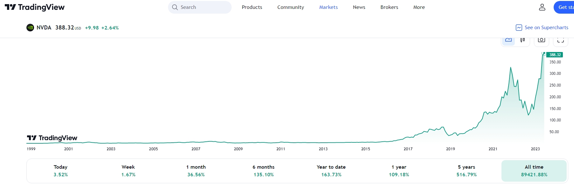This screenshot has height=195, width=574.
Task: Open chart in fullscreen mode
Action: (560, 40)
